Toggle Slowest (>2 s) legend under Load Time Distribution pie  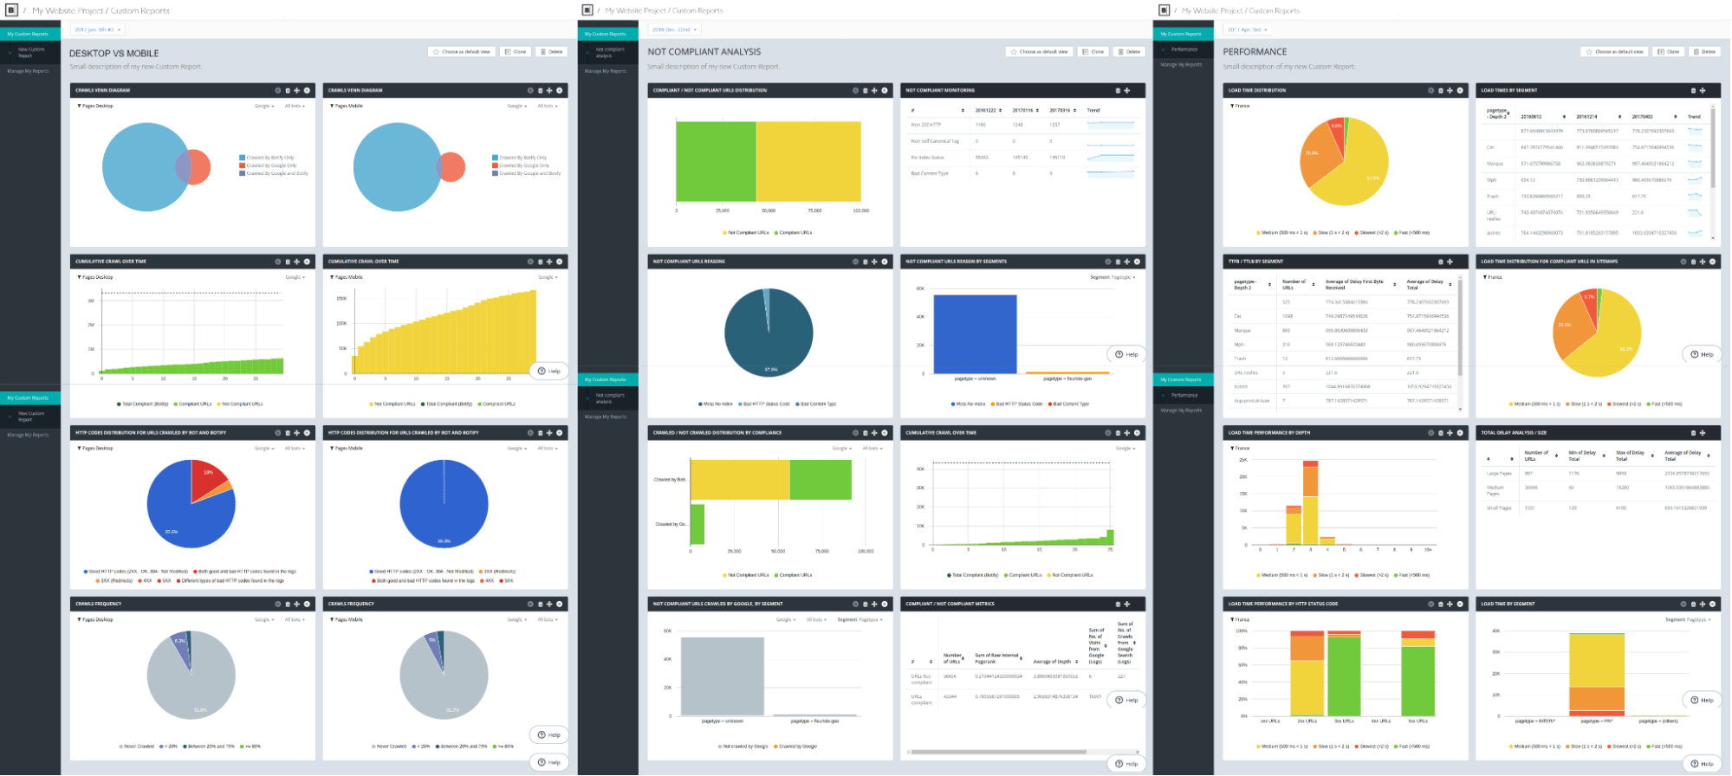pyautogui.click(x=1371, y=233)
